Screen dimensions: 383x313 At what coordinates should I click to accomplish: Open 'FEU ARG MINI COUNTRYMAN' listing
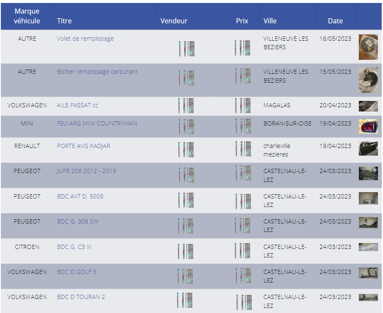pyautogui.click(x=97, y=123)
